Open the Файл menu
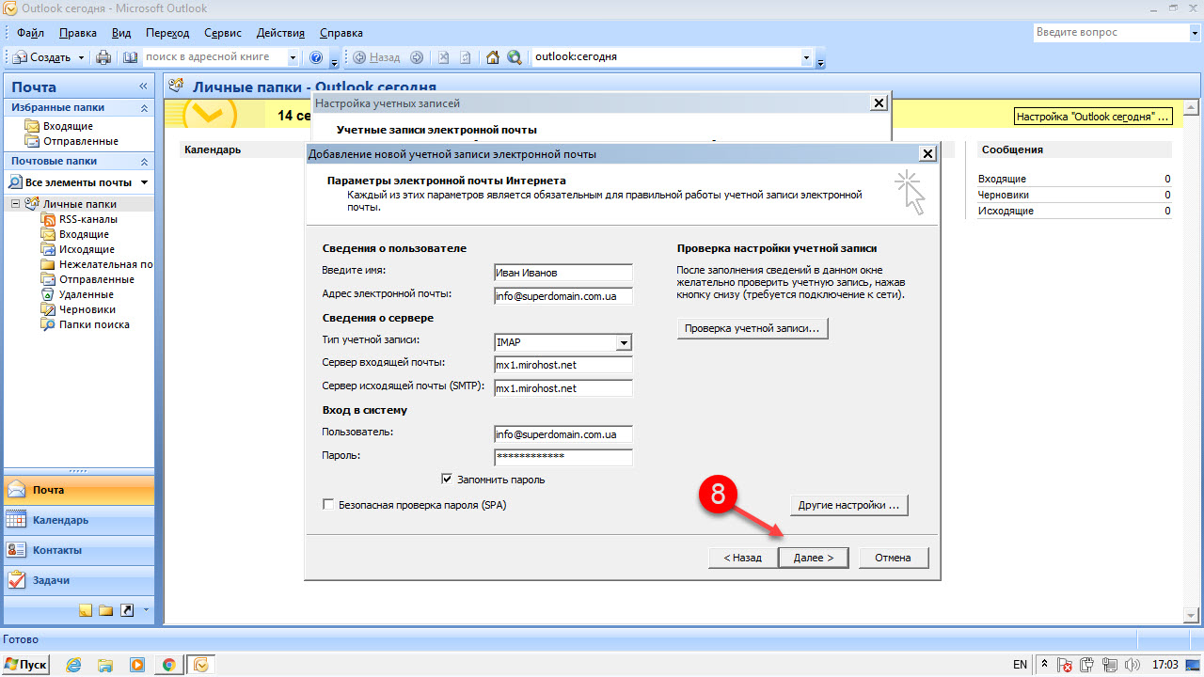Screen dimensions: 1204x677 tap(30, 33)
